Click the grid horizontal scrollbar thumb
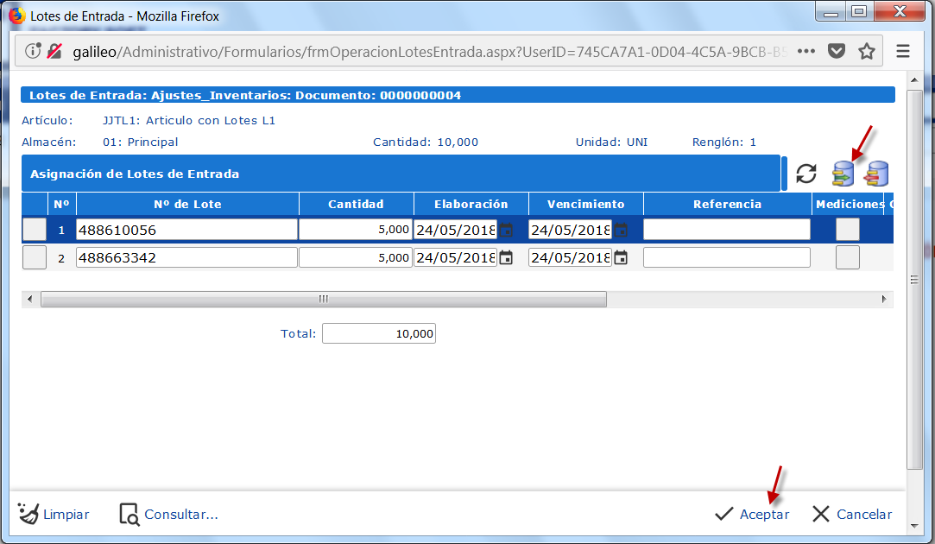The image size is (935, 544). click(323, 299)
